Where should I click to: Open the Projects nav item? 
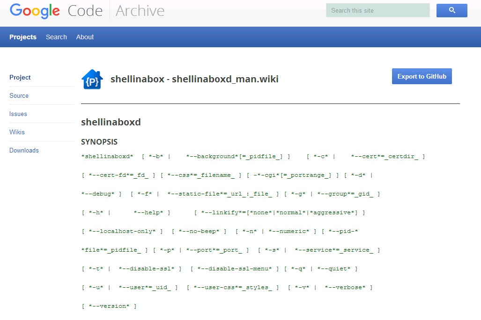(x=23, y=37)
